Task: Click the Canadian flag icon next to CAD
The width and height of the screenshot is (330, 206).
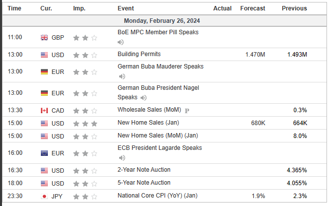Action: click(44, 110)
